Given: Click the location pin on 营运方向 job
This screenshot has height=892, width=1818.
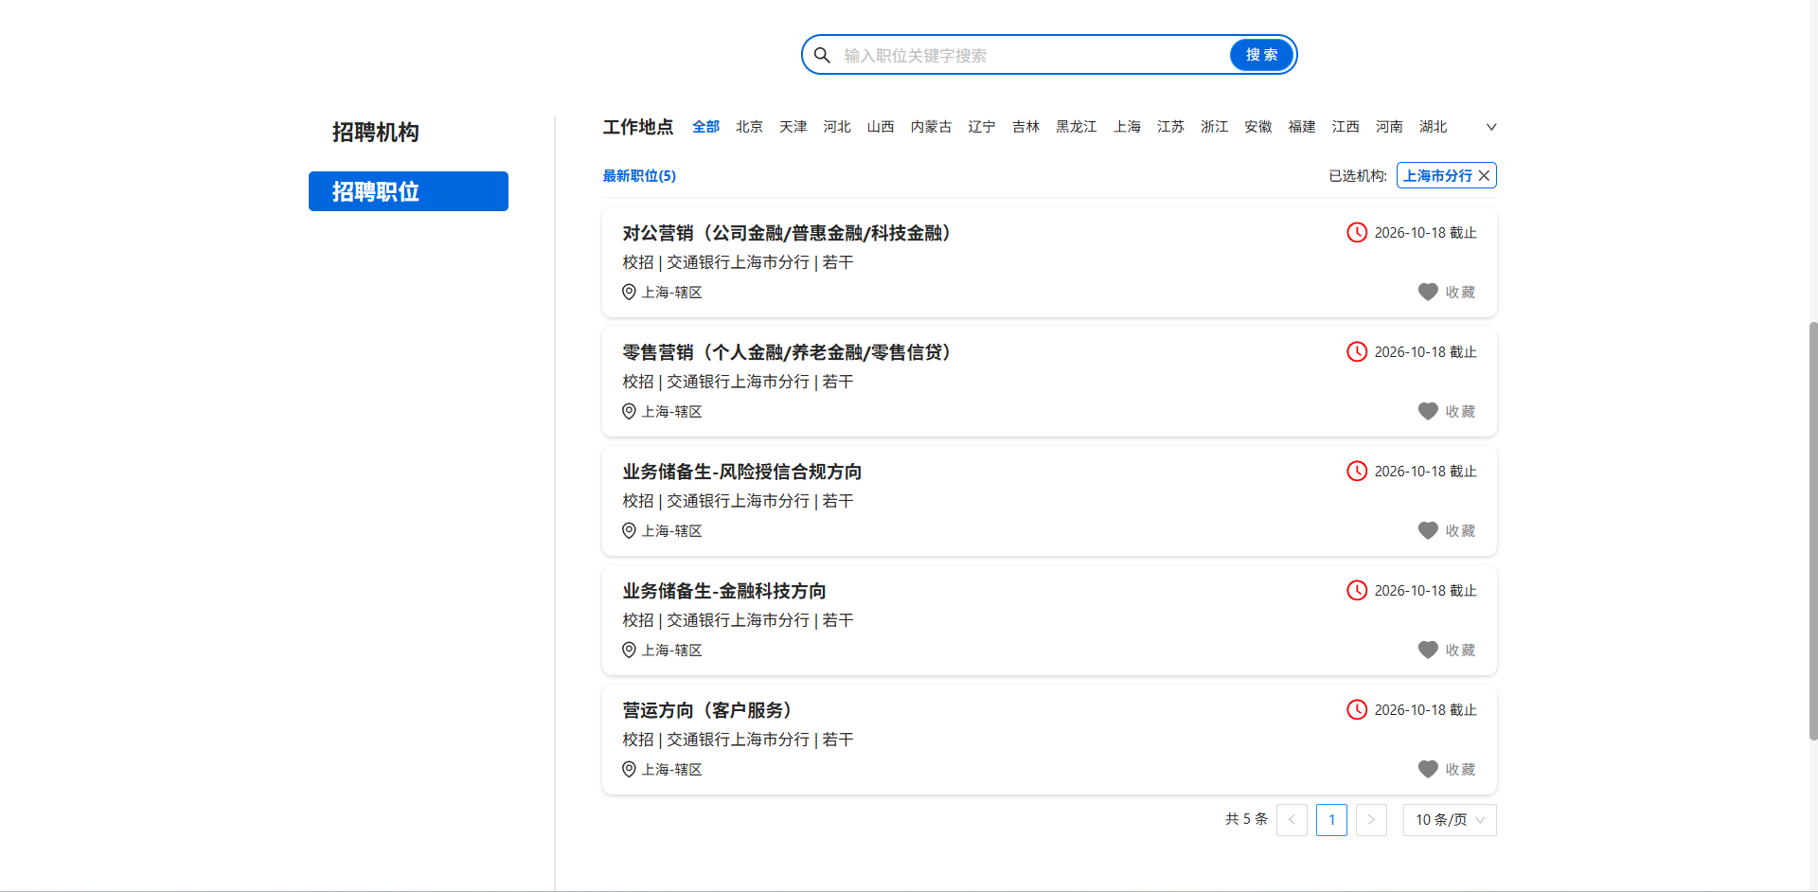Looking at the screenshot, I should (629, 769).
